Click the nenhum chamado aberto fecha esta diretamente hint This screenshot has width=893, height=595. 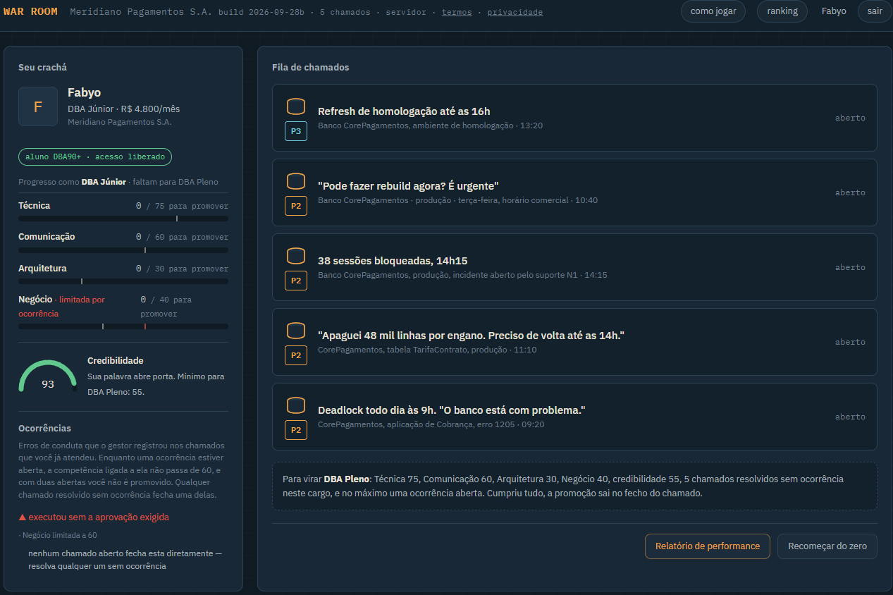(x=125, y=560)
